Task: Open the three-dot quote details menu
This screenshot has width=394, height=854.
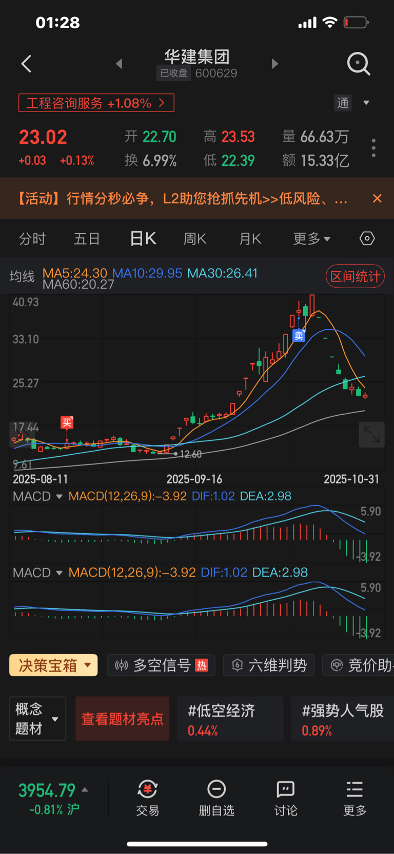Action: (x=373, y=148)
